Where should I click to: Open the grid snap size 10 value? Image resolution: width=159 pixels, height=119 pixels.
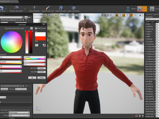click(x=120, y=15)
